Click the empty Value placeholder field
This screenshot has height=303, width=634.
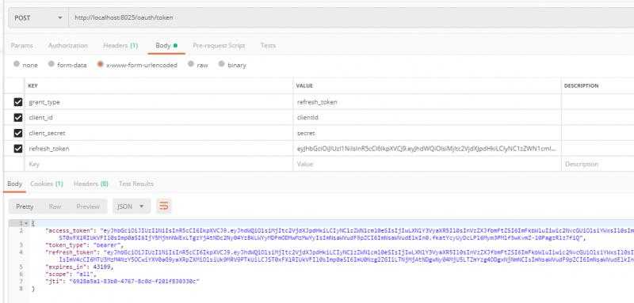(x=427, y=164)
